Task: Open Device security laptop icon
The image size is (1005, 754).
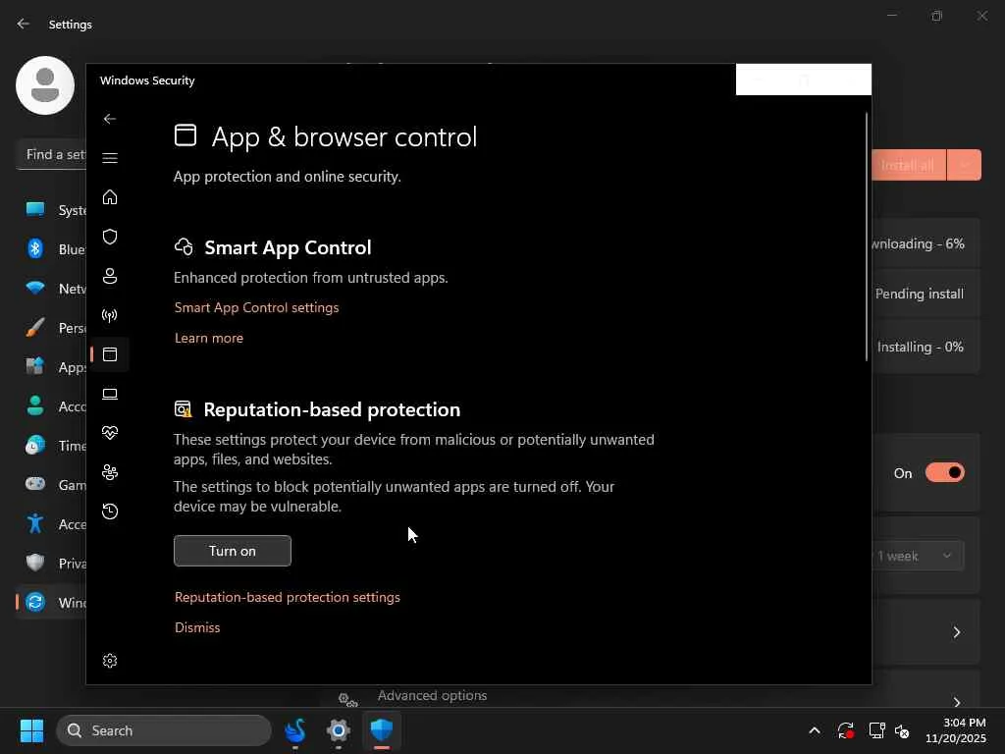Action: (x=110, y=394)
